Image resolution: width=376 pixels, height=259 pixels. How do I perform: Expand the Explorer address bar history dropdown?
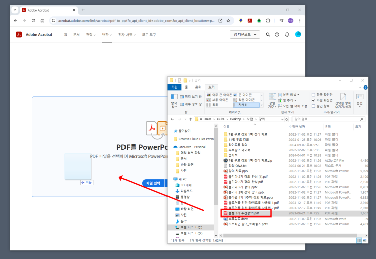point(282,119)
